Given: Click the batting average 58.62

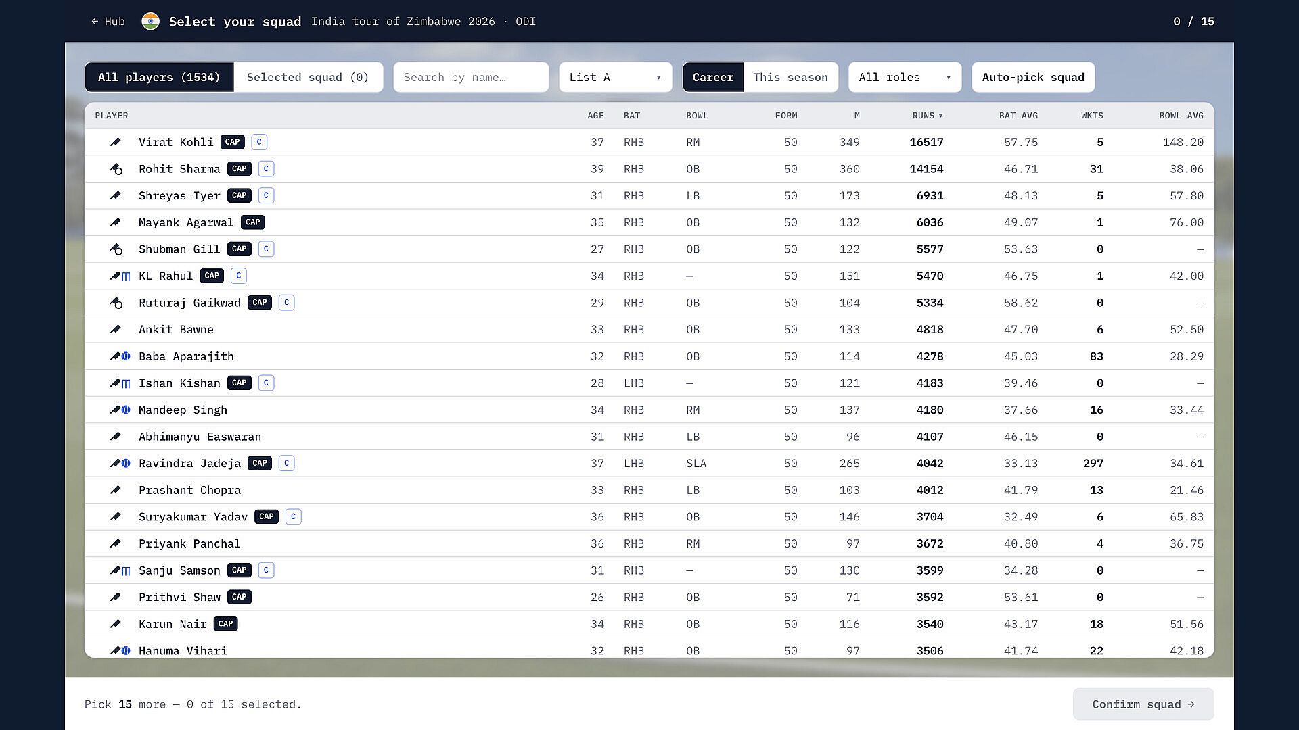Looking at the screenshot, I should click(1021, 303).
